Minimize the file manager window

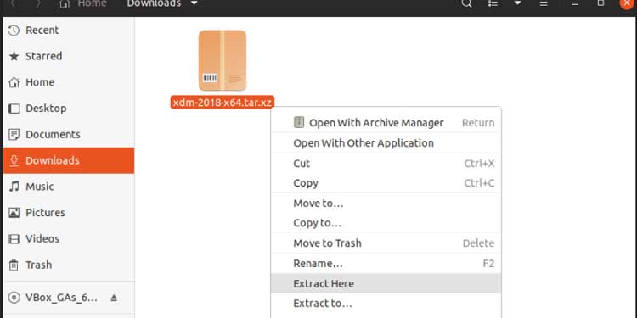[574, 4]
